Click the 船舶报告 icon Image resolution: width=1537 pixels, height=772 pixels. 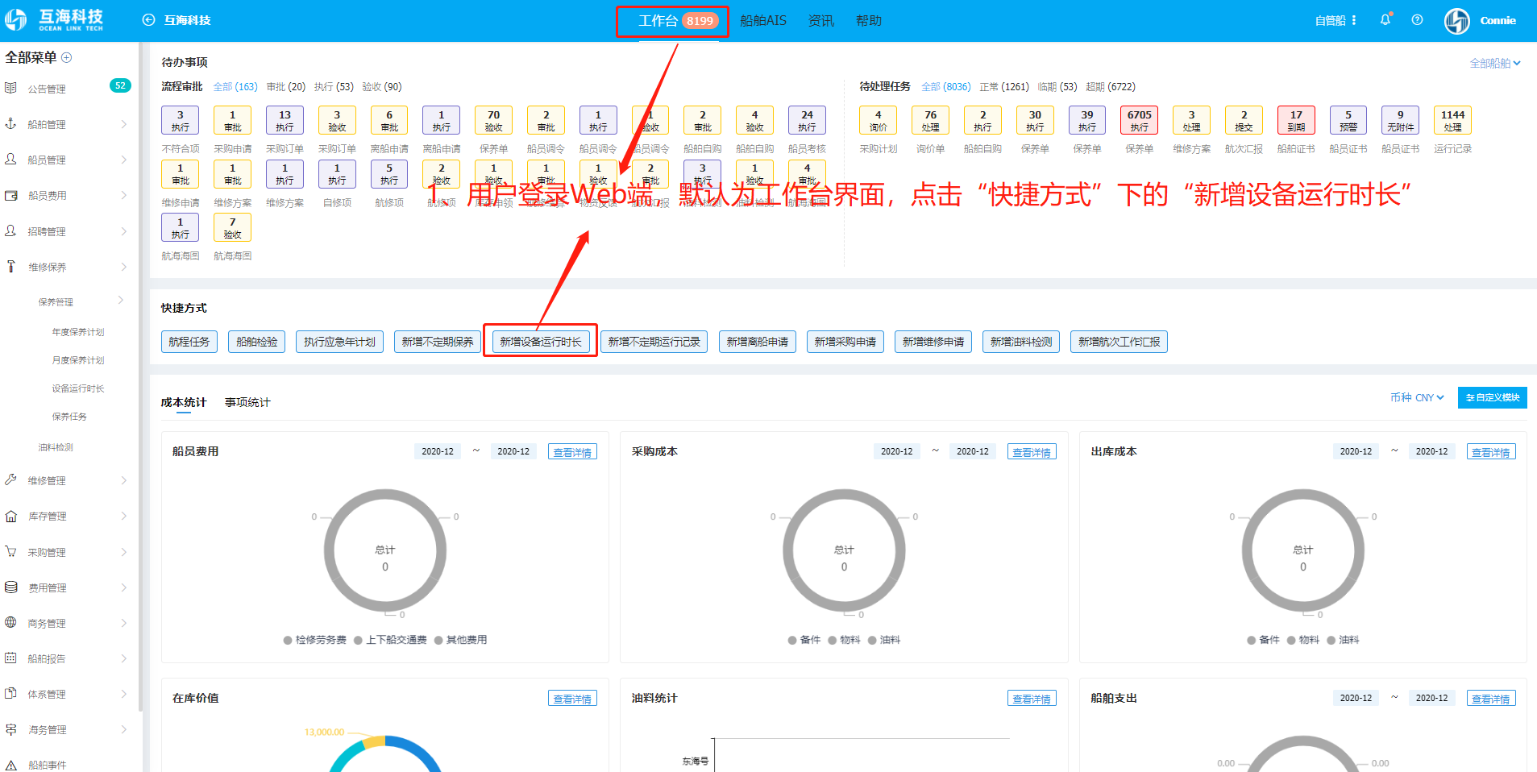click(x=11, y=658)
